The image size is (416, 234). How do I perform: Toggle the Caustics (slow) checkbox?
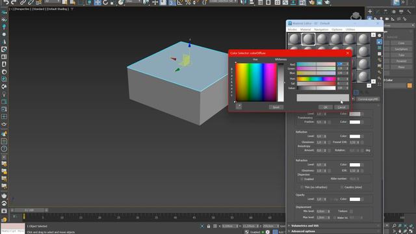[342, 187]
